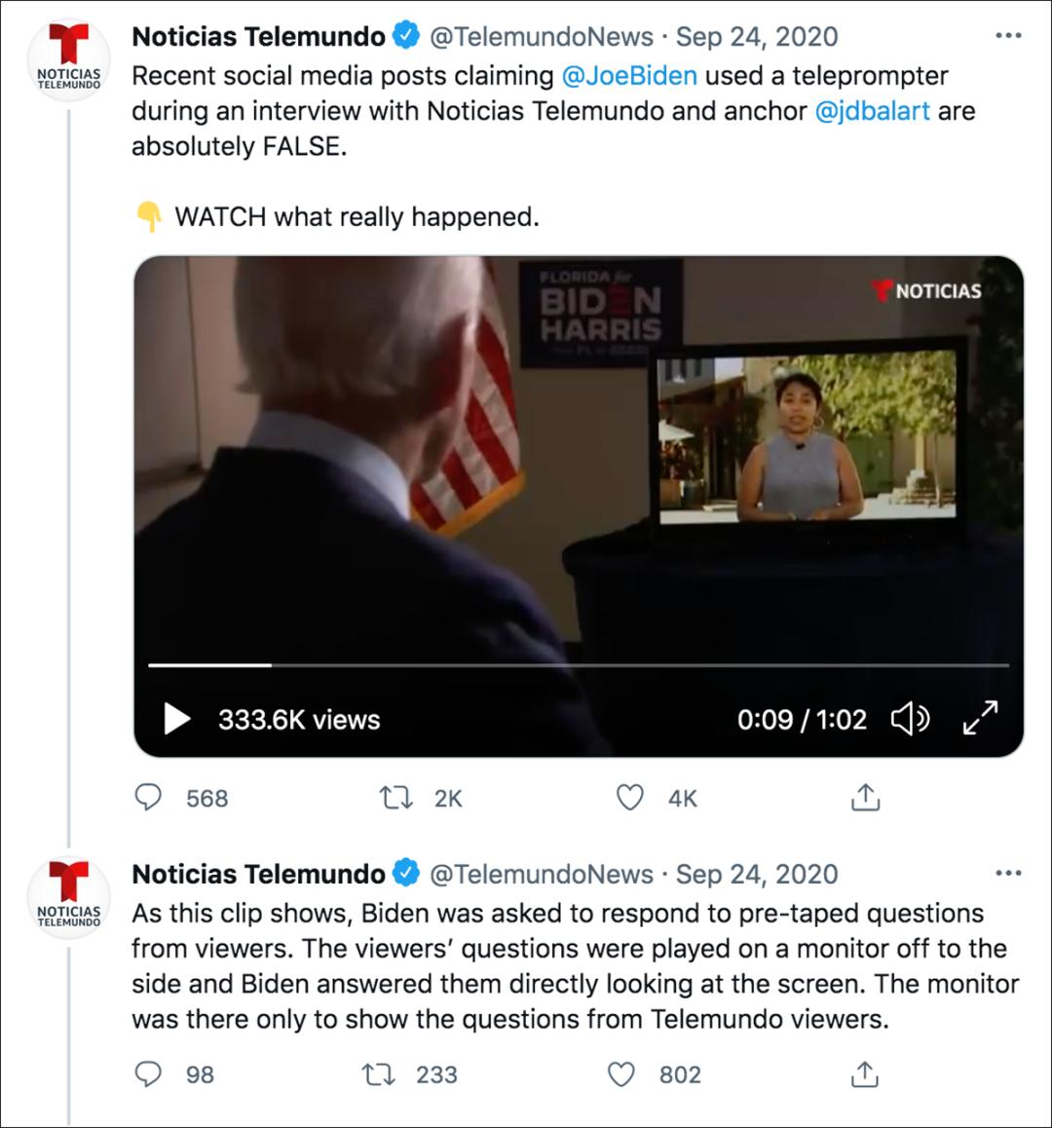This screenshot has height=1128, width=1052.
Task: Open the Noticias Telemundo avatar on first tweet
Action: [x=68, y=60]
